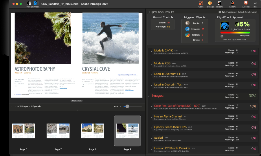Select the Page 7 thumbnail
261x156 pixels.
[58, 131]
